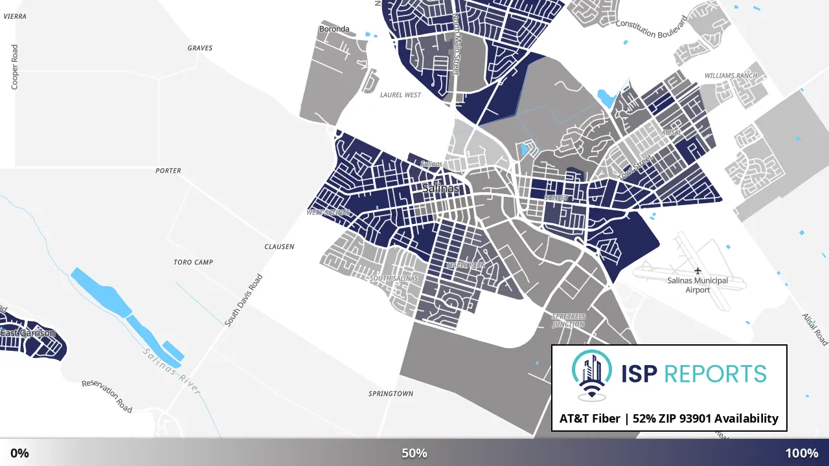Click the 'WILLIAMS RANCH' label
The image size is (829, 466).
tap(731, 76)
